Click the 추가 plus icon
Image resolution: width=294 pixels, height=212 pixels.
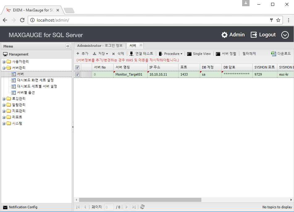coord(78,54)
